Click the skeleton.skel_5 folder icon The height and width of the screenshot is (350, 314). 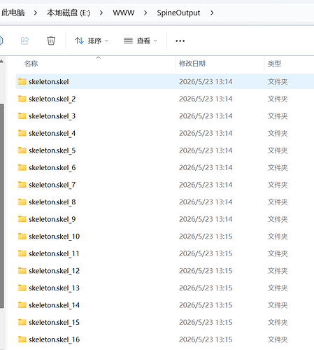pos(22,150)
